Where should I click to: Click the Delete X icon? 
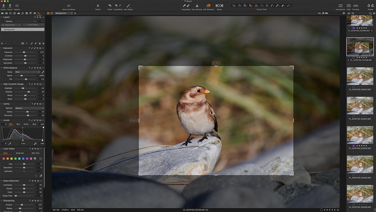98,6
